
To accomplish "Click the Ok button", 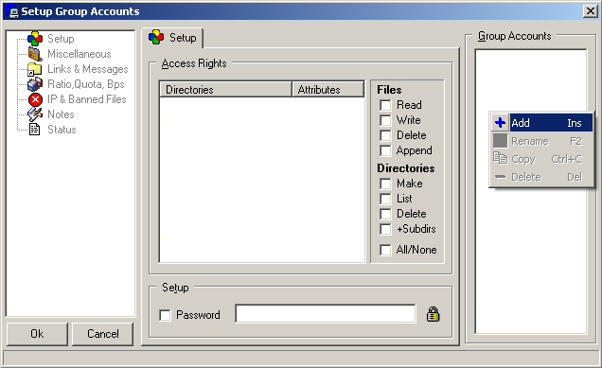I will point(37,334).
